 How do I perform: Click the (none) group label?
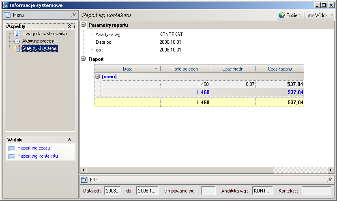[x=109, y=77]
